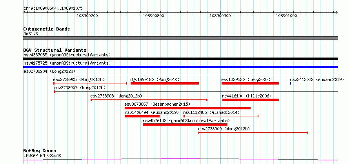Click the esv2738908 (Wong2012b) label text

coord(116,96)
